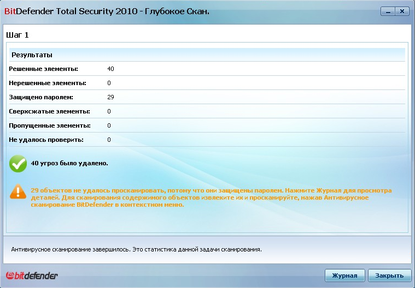415x288 pixels.
Task: Click the value 0 for Нерешенные элементы
Action: point(109,83)
